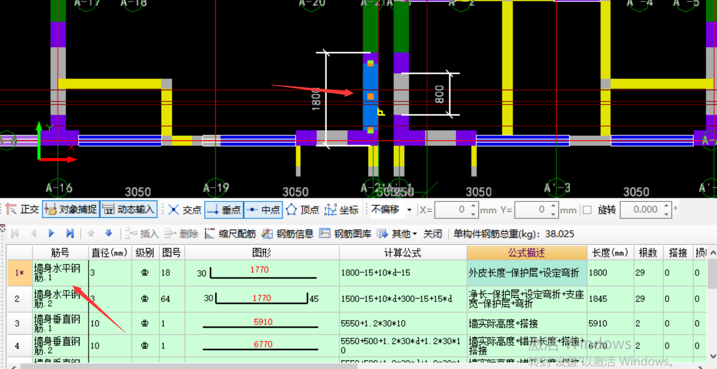Viewport: 717px width, 369px height.
Task: Click the 公式描述 column header
Action: click(x=527, y=253)
